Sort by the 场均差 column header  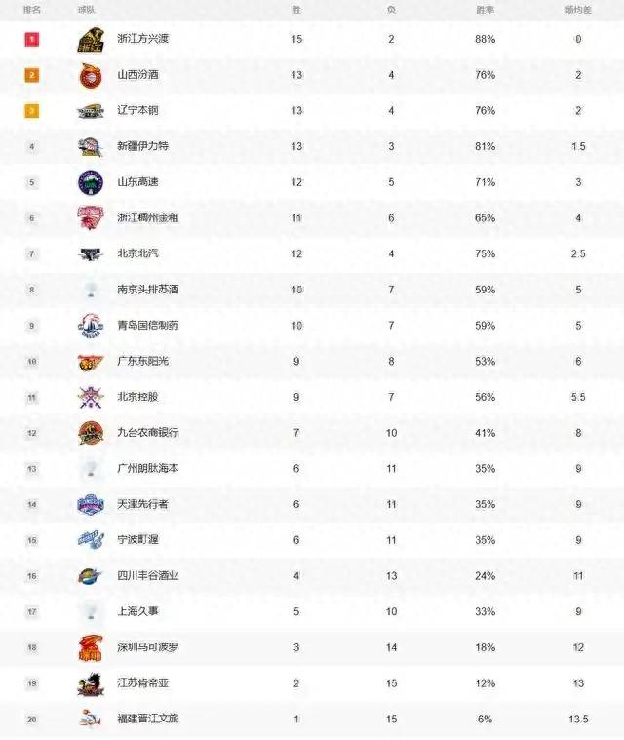pos(577,9)
